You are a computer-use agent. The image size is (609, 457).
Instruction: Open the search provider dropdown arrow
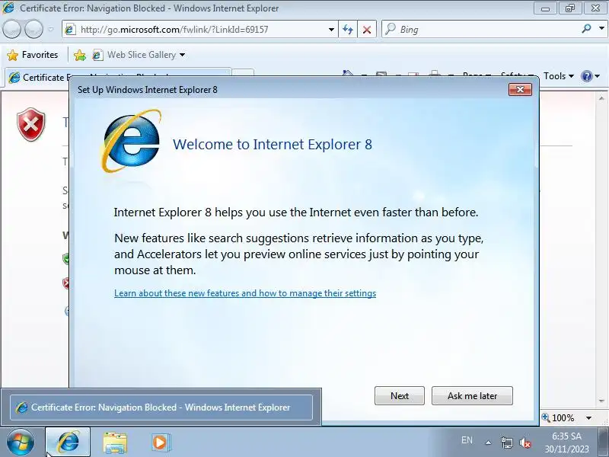[601, 28]
